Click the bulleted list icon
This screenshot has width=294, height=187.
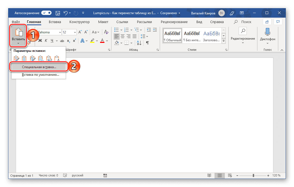coord(116,30)
